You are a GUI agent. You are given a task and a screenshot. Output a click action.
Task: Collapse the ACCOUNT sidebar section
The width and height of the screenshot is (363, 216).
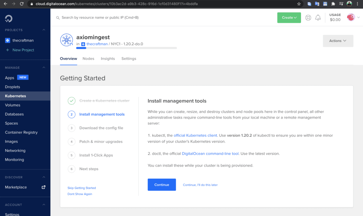(44, 205)
